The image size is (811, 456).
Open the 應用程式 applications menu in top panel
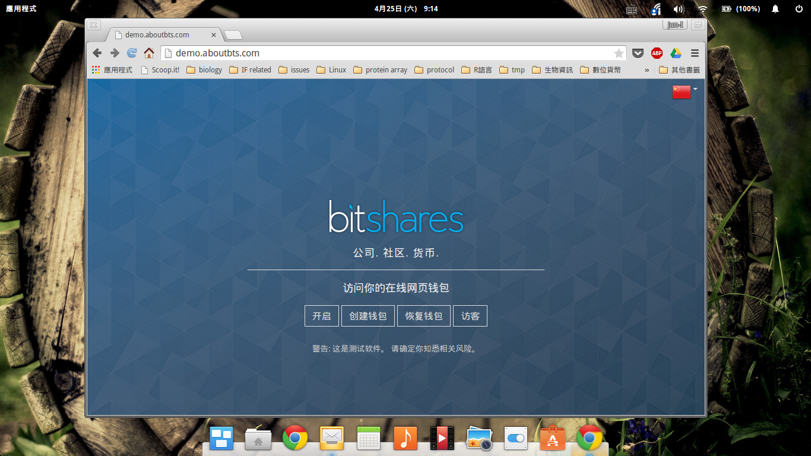(21, 9)
